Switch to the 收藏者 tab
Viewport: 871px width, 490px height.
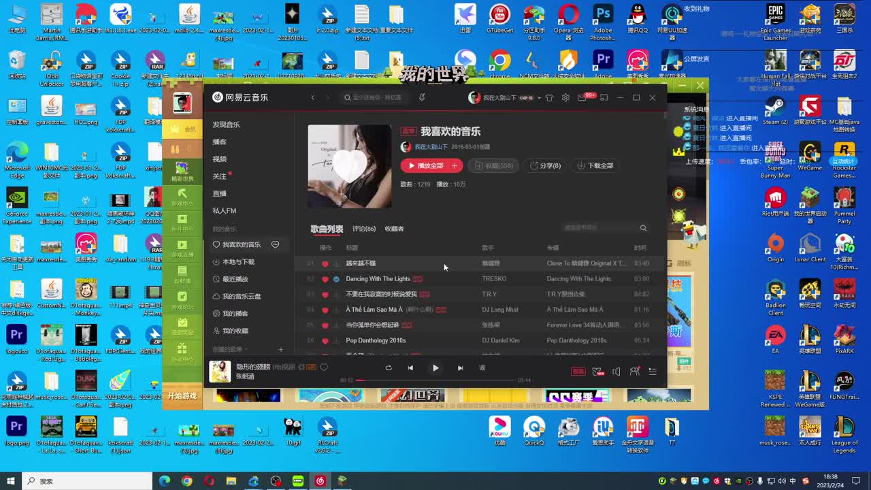pyautogui.click(x=394, y=229)
